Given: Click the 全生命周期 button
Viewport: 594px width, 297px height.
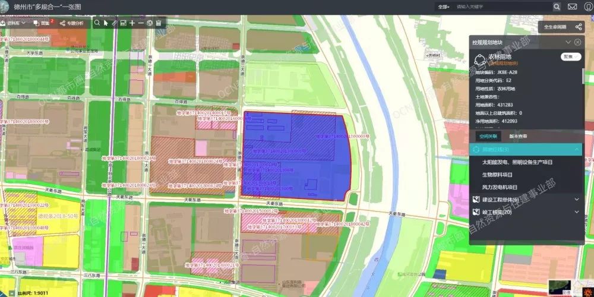Looking at the screenshot, I should click(x=555, y=27).
